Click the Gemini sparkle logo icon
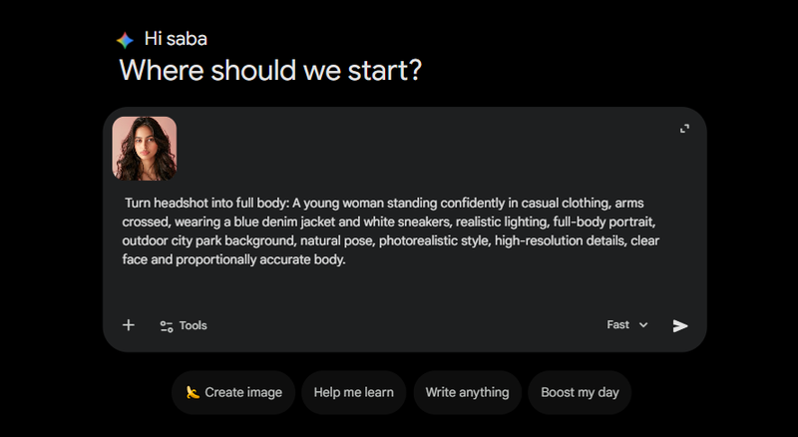Image resolution: width=798 pixels, height=437 pixels. pyautogui.click(x=125, y=40)
